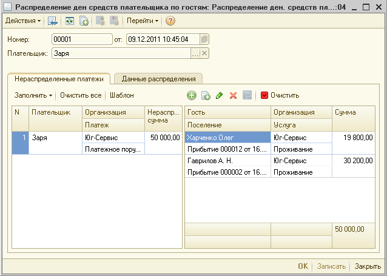The height and width of the screenshot is (276, 387).
Task: Click the Плательщик field with Заря
Action: (x=121, y=53)
